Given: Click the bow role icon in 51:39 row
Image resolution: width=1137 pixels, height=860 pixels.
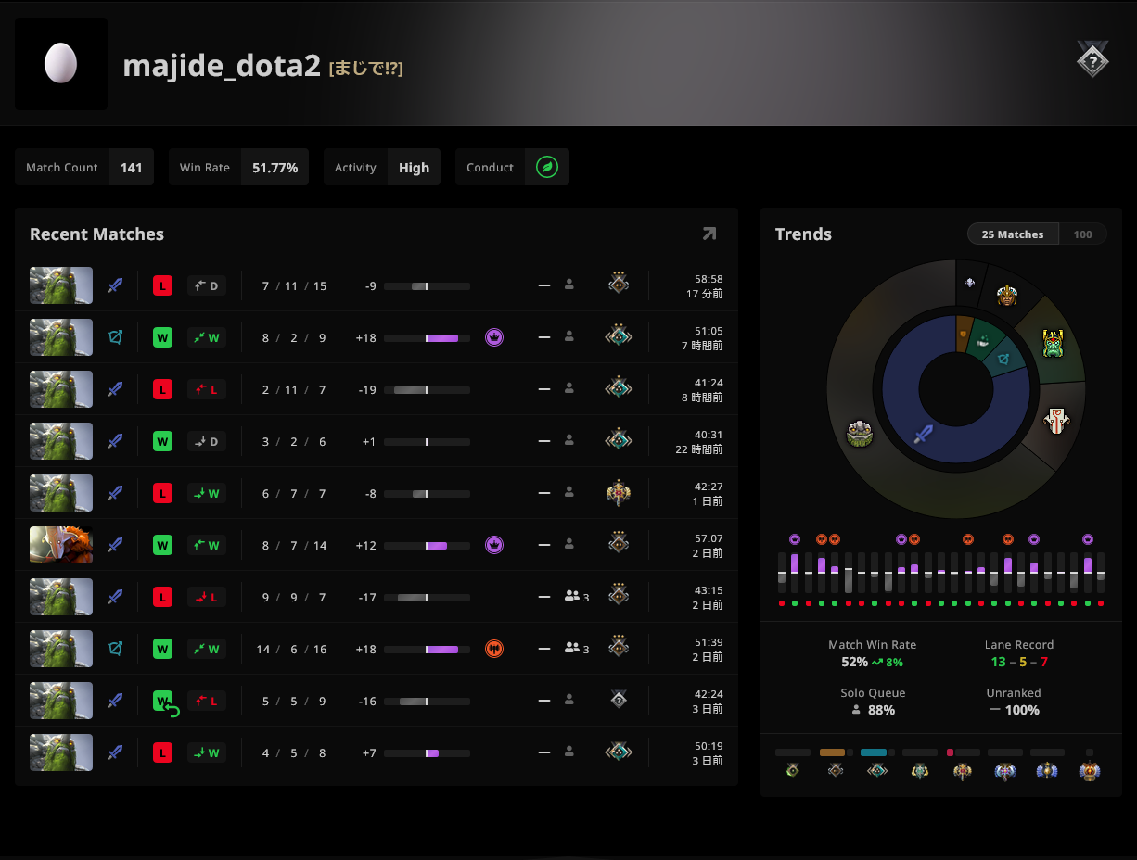Looking at the screenshot, I should pyautogui.click(x=115, y=649).
